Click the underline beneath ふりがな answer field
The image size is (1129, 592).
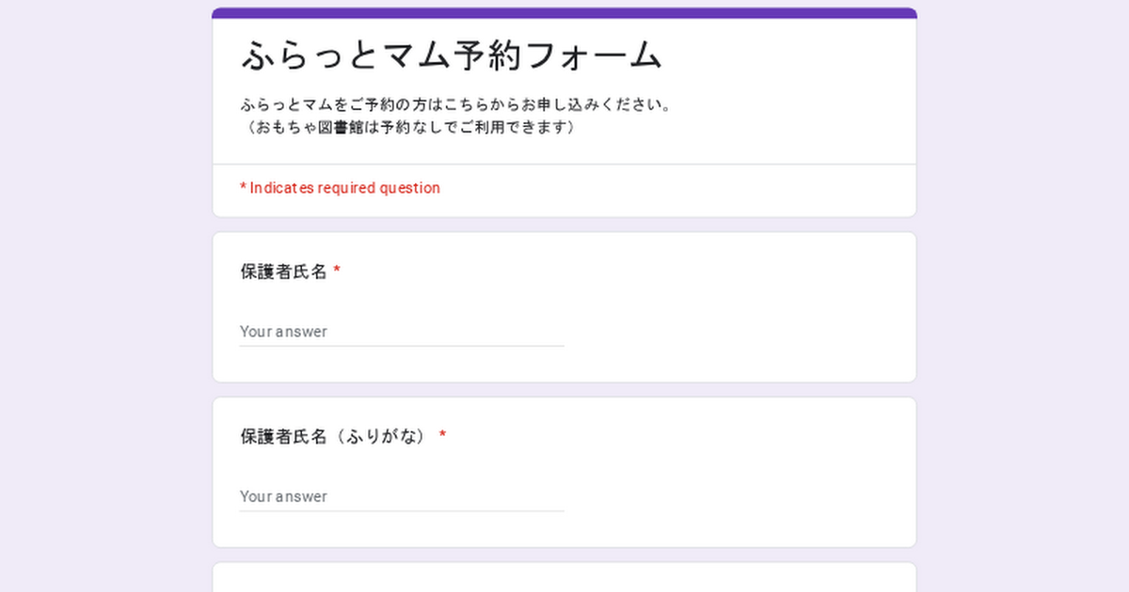[x=401, y=511]
